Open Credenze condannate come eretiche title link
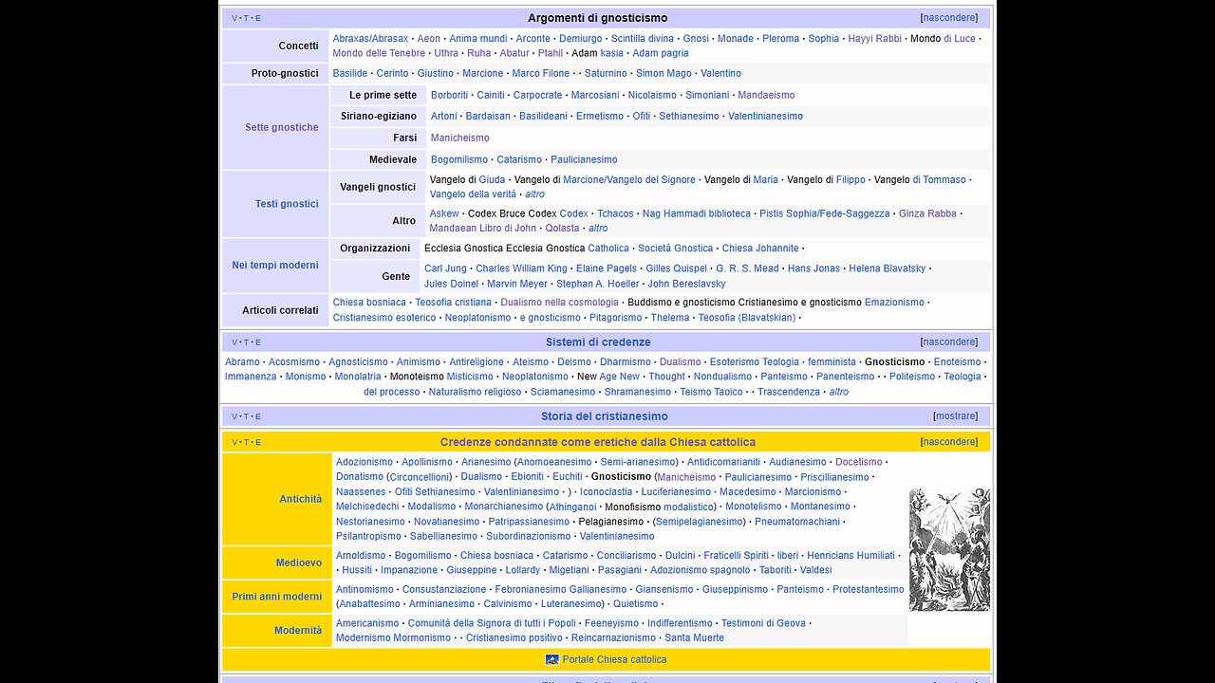1215x683 pixels. [x=598, y=441]
